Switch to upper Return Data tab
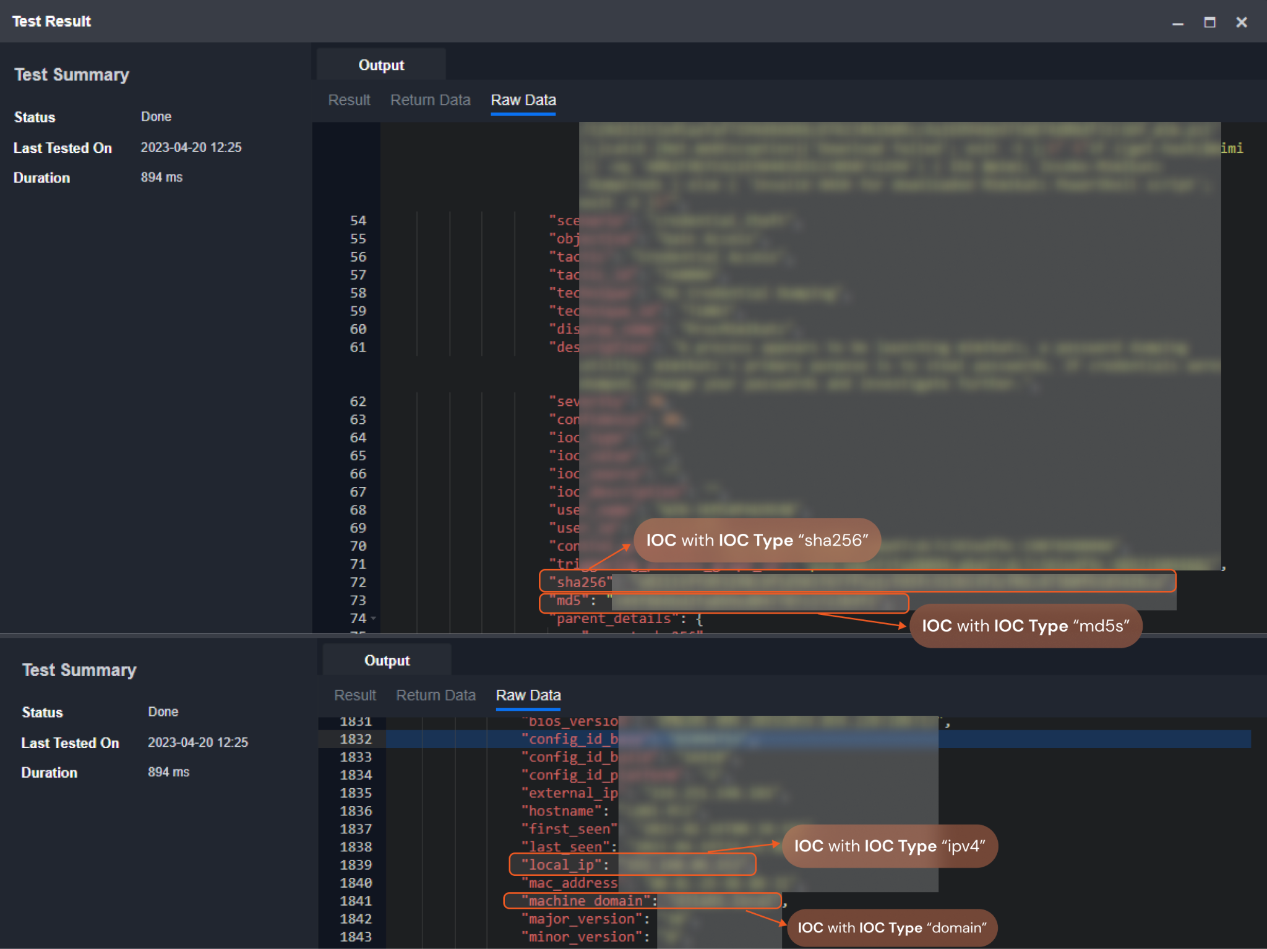 point(430,100)
